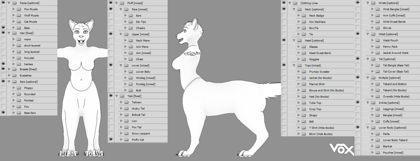The width and height of the screenshot is (420, 161).
Task: Hide the Base Ears layer
Action: (3, 113)
